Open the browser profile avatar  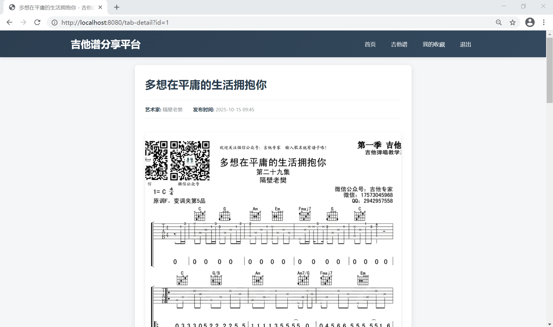pyautogui.click(x=530, y=22)
